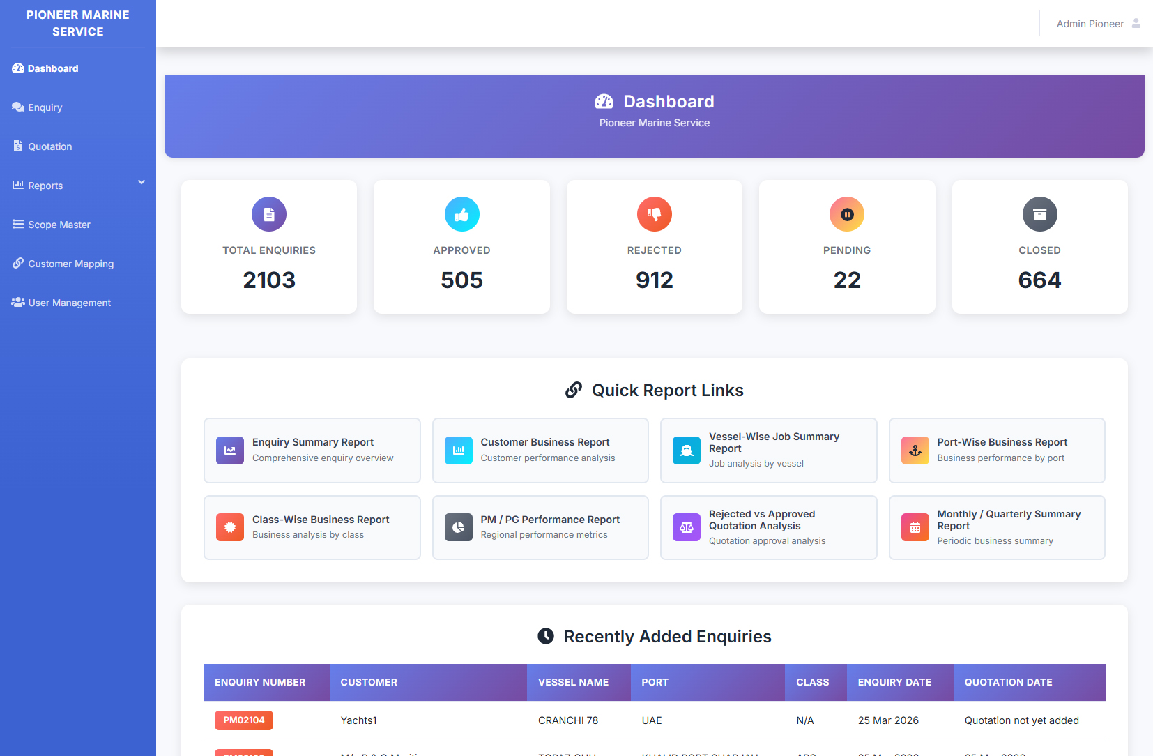Click the Port-Wise Business Report anchor icon

point(915,451)
